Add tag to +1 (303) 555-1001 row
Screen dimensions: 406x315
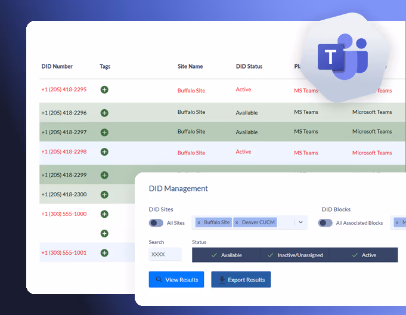(x=104, y=253)
